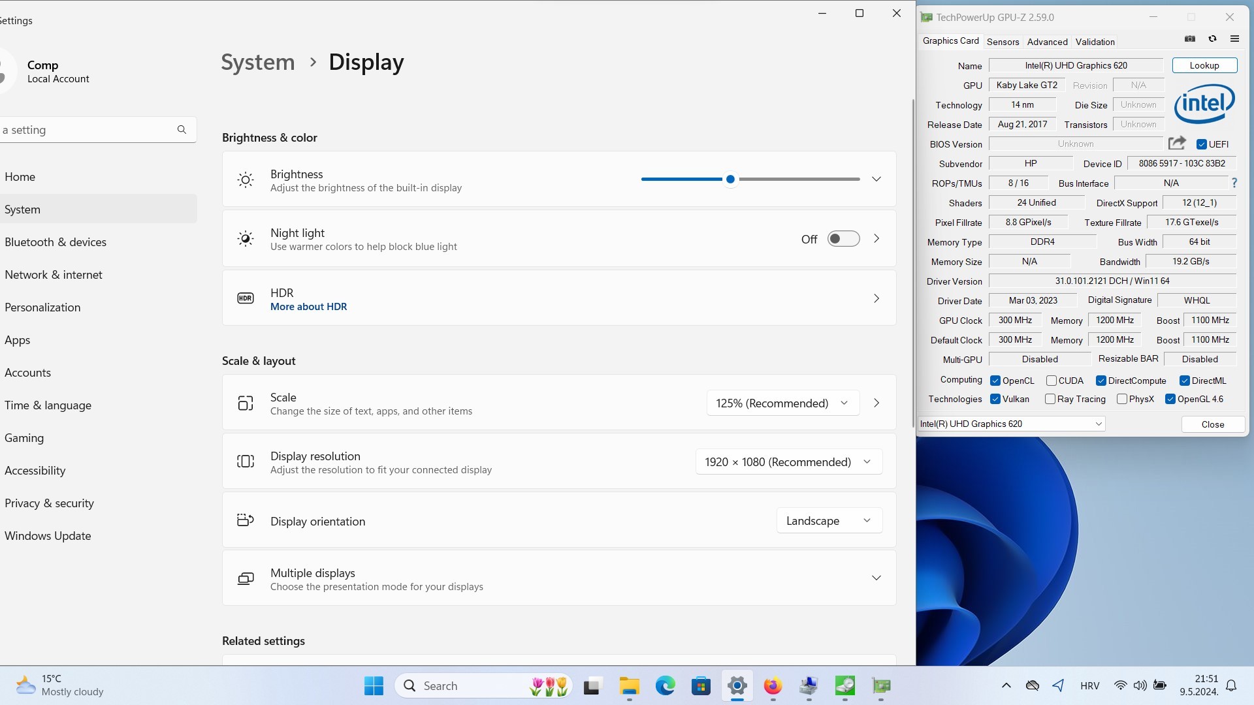Open File Explorer from the taskbar
The height and width of the screenshot is (705, 1254).
click(630, 685)
